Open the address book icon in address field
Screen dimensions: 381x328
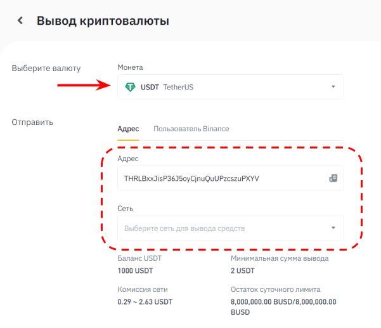[x=333, y=178]
